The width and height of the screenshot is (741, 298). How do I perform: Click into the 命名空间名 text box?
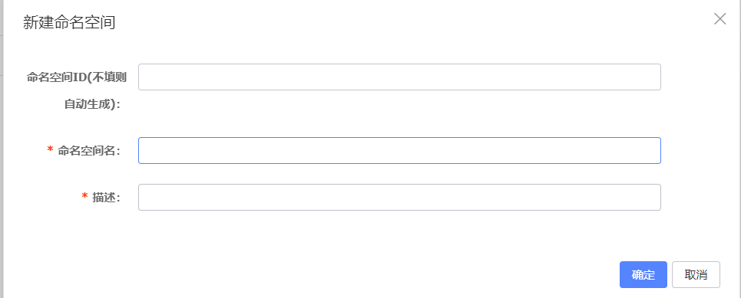point(399,150)
